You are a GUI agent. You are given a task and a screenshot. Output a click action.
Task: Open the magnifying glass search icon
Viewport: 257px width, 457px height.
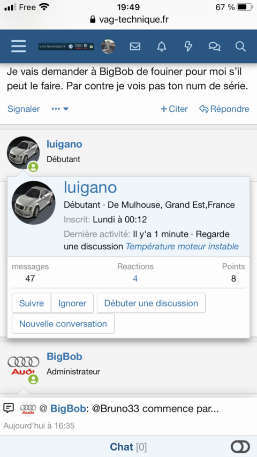[x=240, y=47]
